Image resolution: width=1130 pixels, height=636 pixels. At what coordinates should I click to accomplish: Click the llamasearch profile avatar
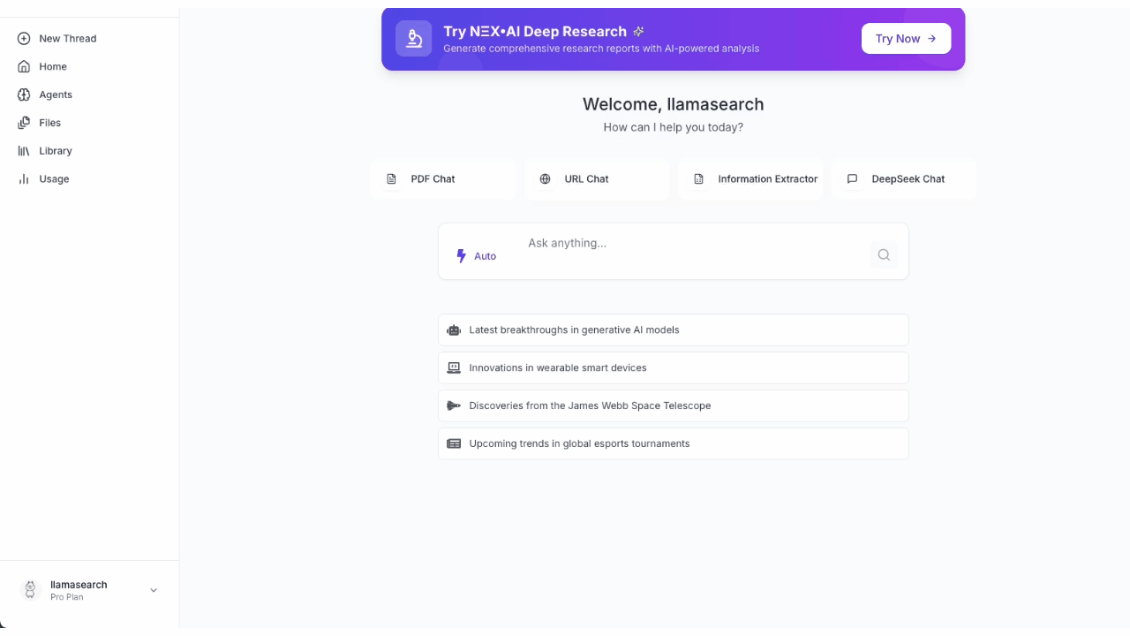click(x=31, y=590)
